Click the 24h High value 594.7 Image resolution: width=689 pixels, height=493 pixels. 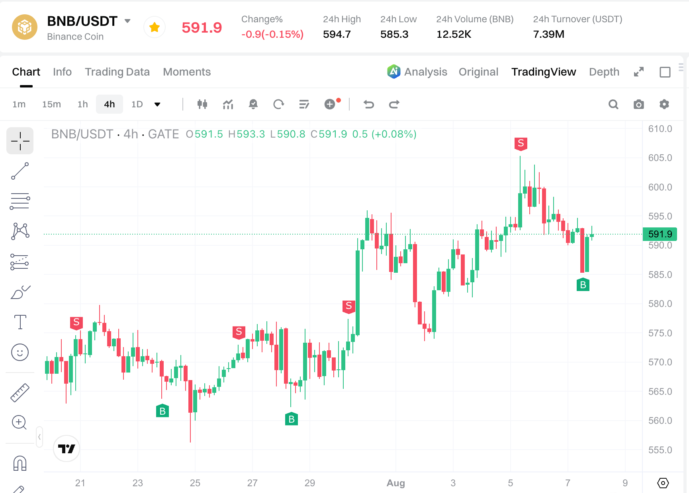click(x=337, y=35)
